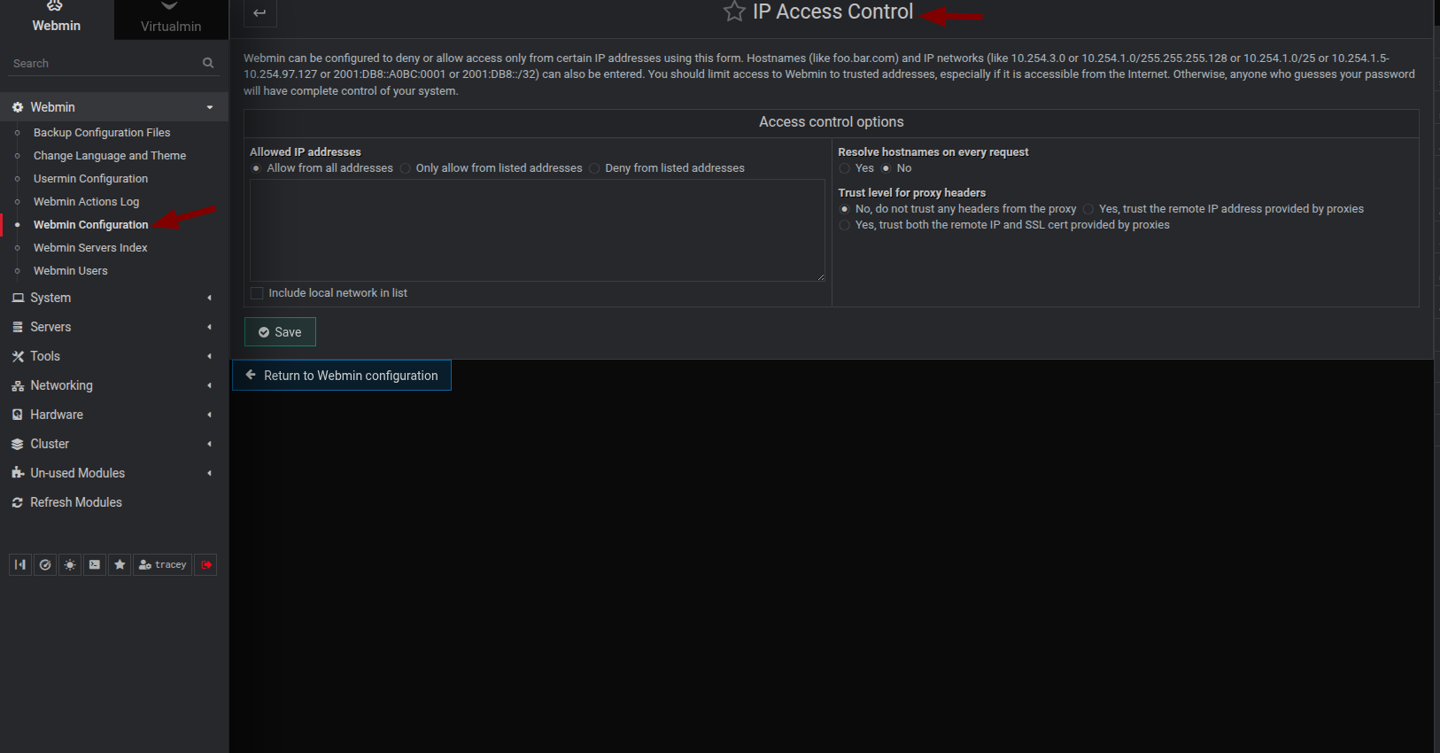1440x753 pixels.
Task: Expand the Networking category arrow
Action: coord(210,385)
